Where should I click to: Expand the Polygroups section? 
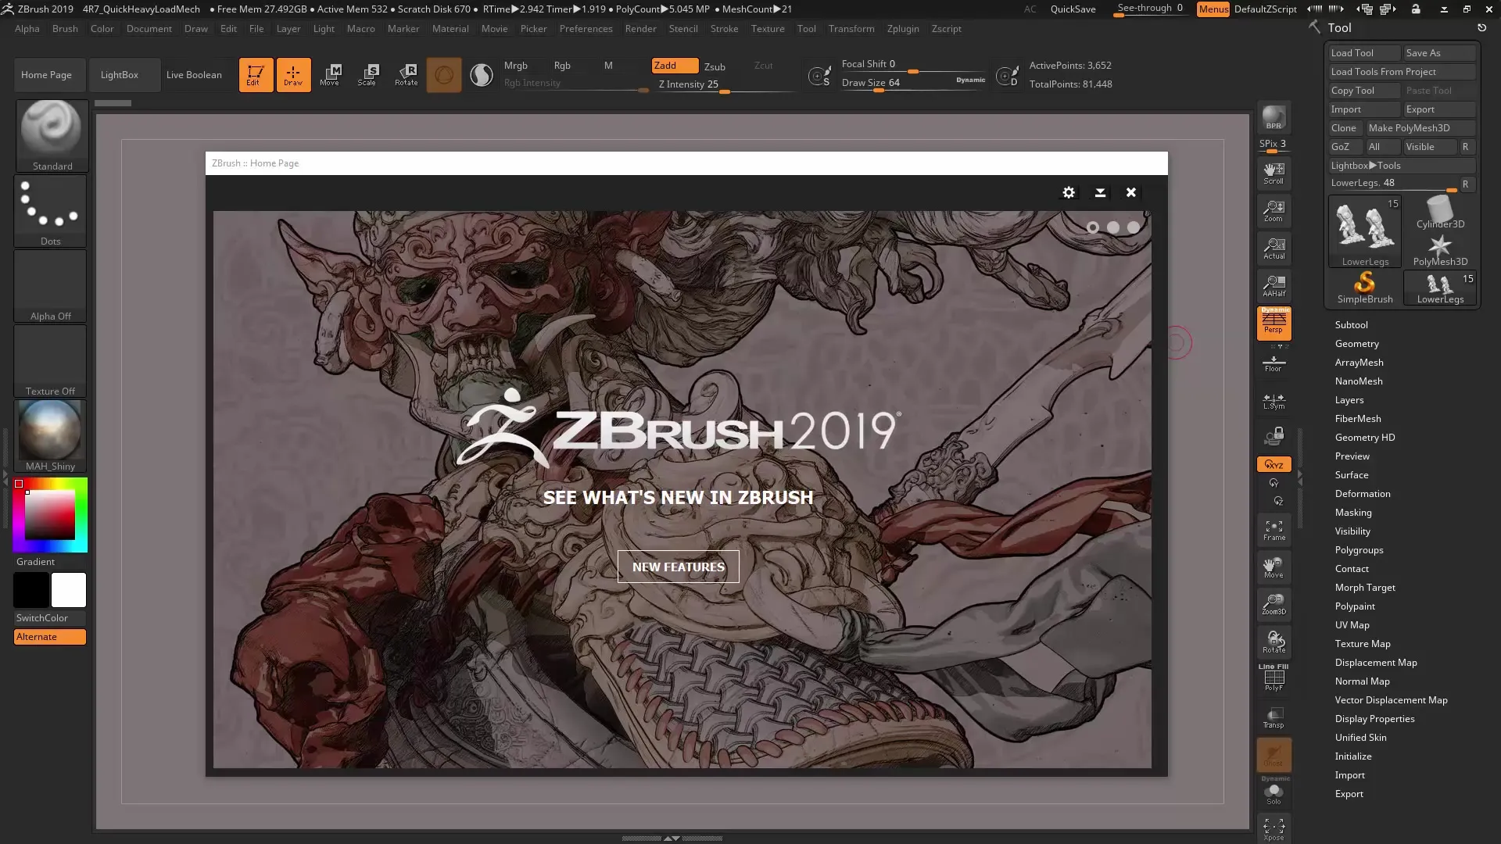click(1359, 550)
